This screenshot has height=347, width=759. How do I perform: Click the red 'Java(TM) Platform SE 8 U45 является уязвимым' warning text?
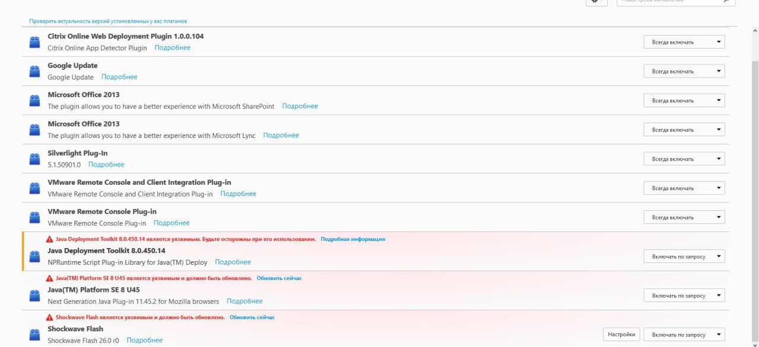[x=154, y=278]
